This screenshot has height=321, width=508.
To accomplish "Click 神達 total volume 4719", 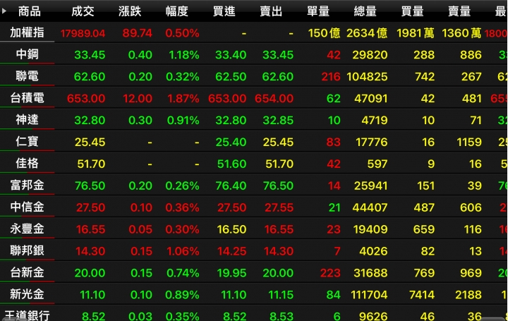I will [375, 121].
